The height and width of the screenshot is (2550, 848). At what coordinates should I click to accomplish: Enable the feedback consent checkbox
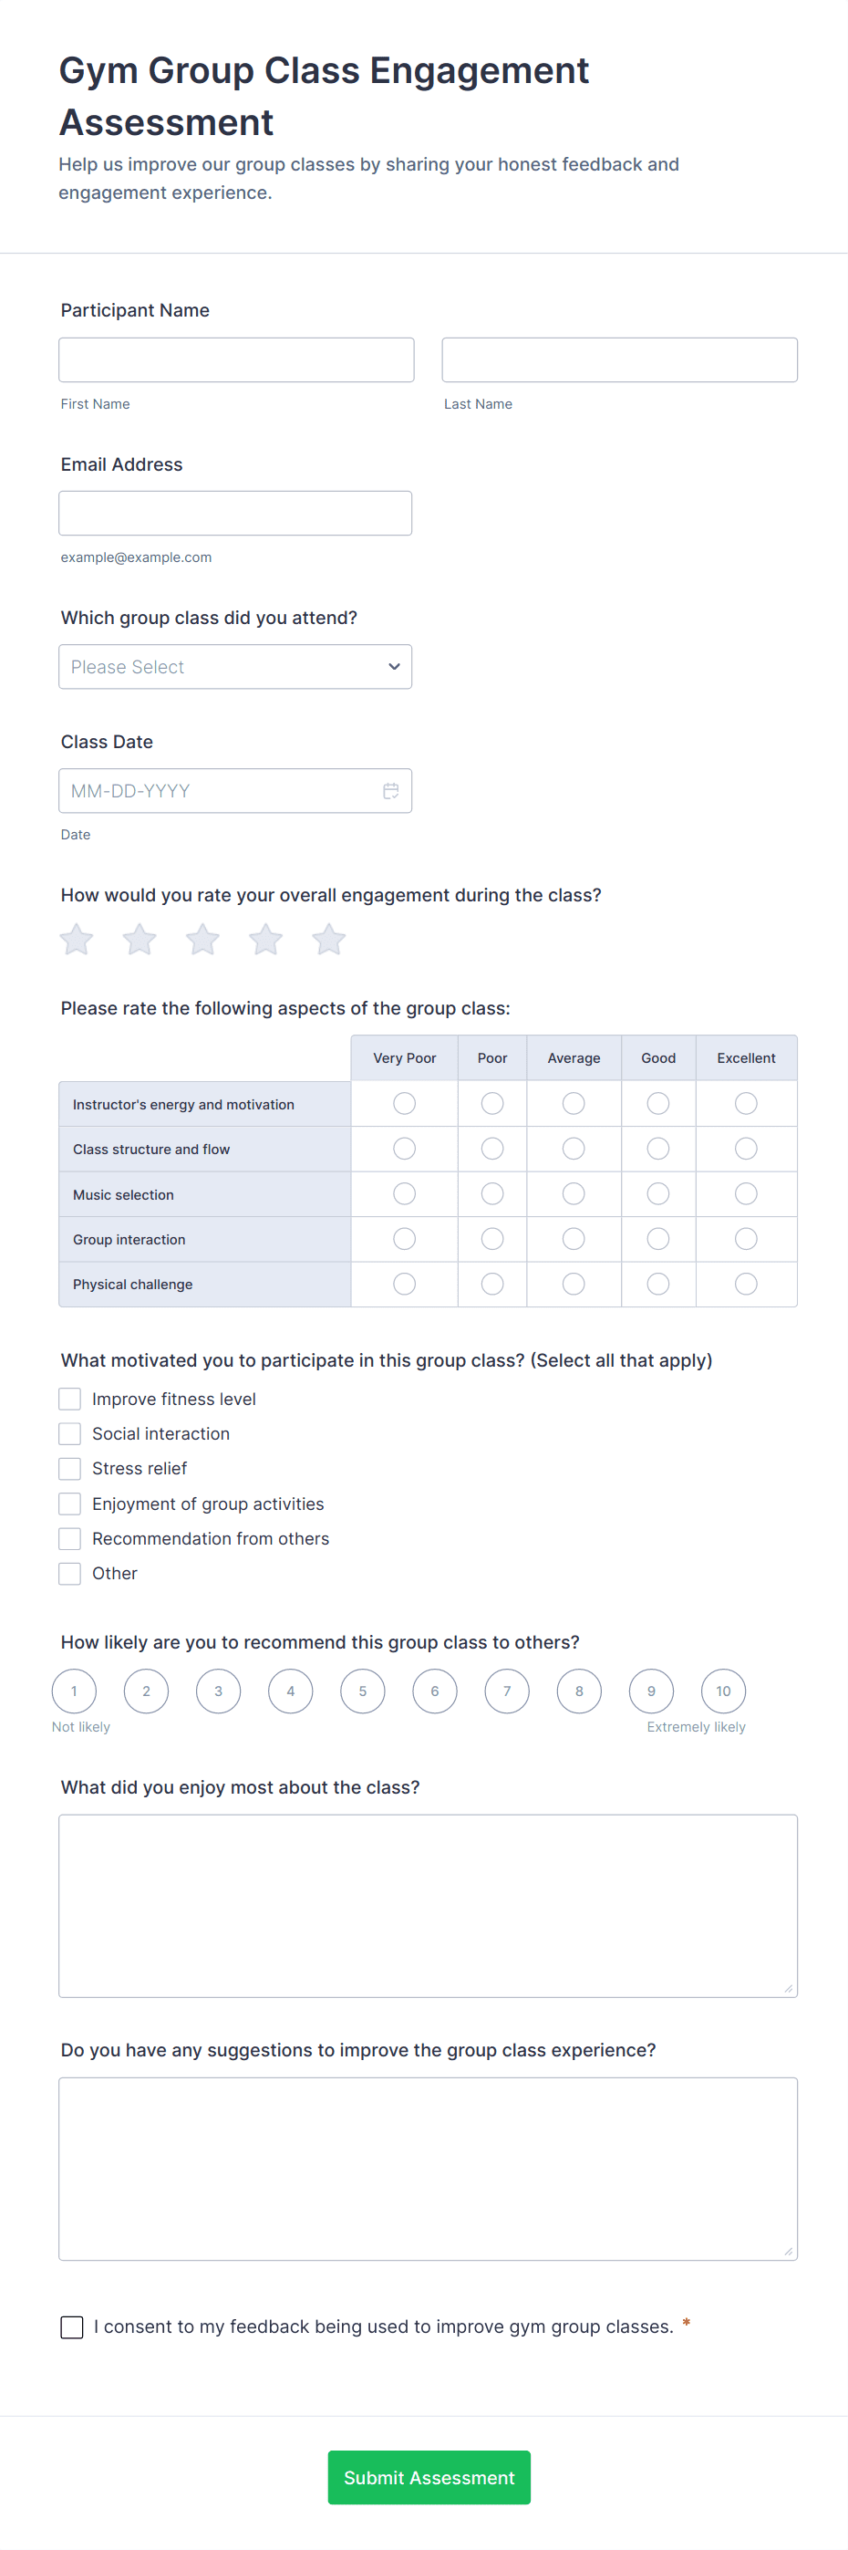pos(72,2326)
